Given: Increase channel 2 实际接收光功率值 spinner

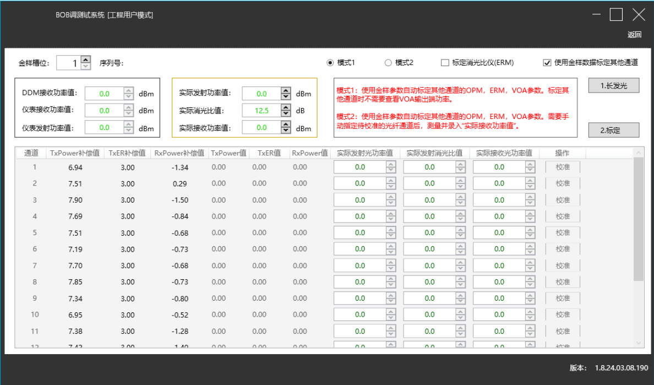Looking at the screenshot, I should (530, 181).
